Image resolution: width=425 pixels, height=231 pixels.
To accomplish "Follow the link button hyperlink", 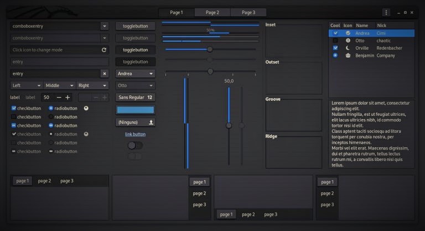I will pyautogui.click(x=135, y=134).
